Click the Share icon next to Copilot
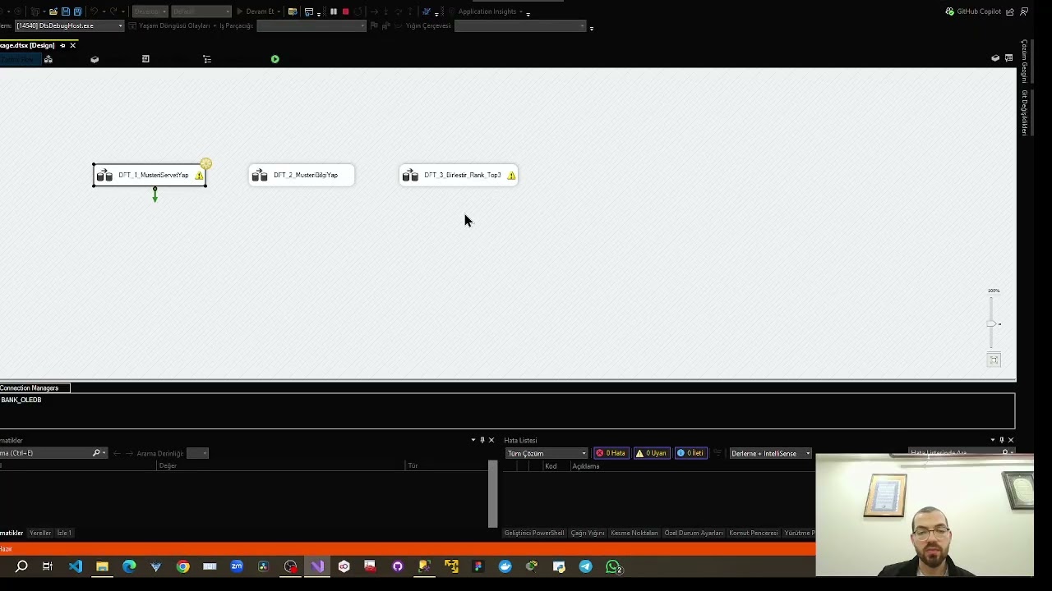Viewport: 1052px width, 591px height. click(1010, 11)
